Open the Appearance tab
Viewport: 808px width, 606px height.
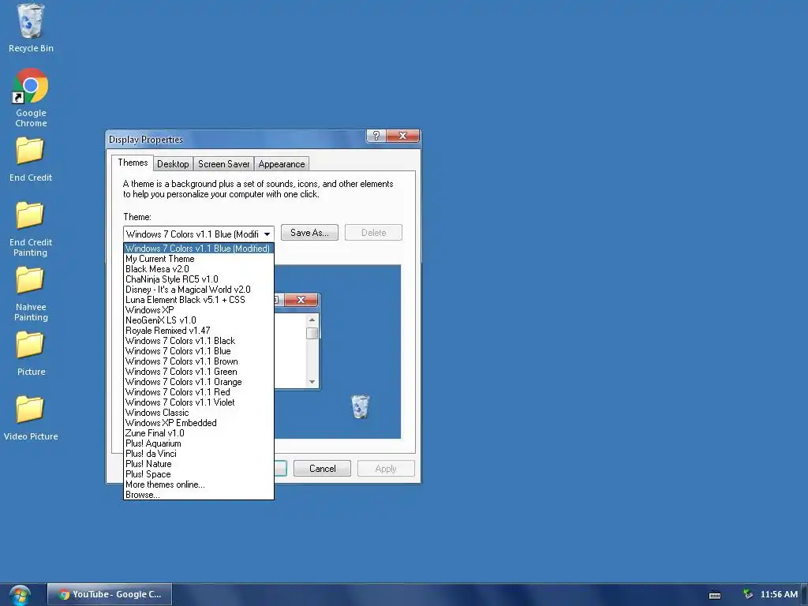click(282, 164)
